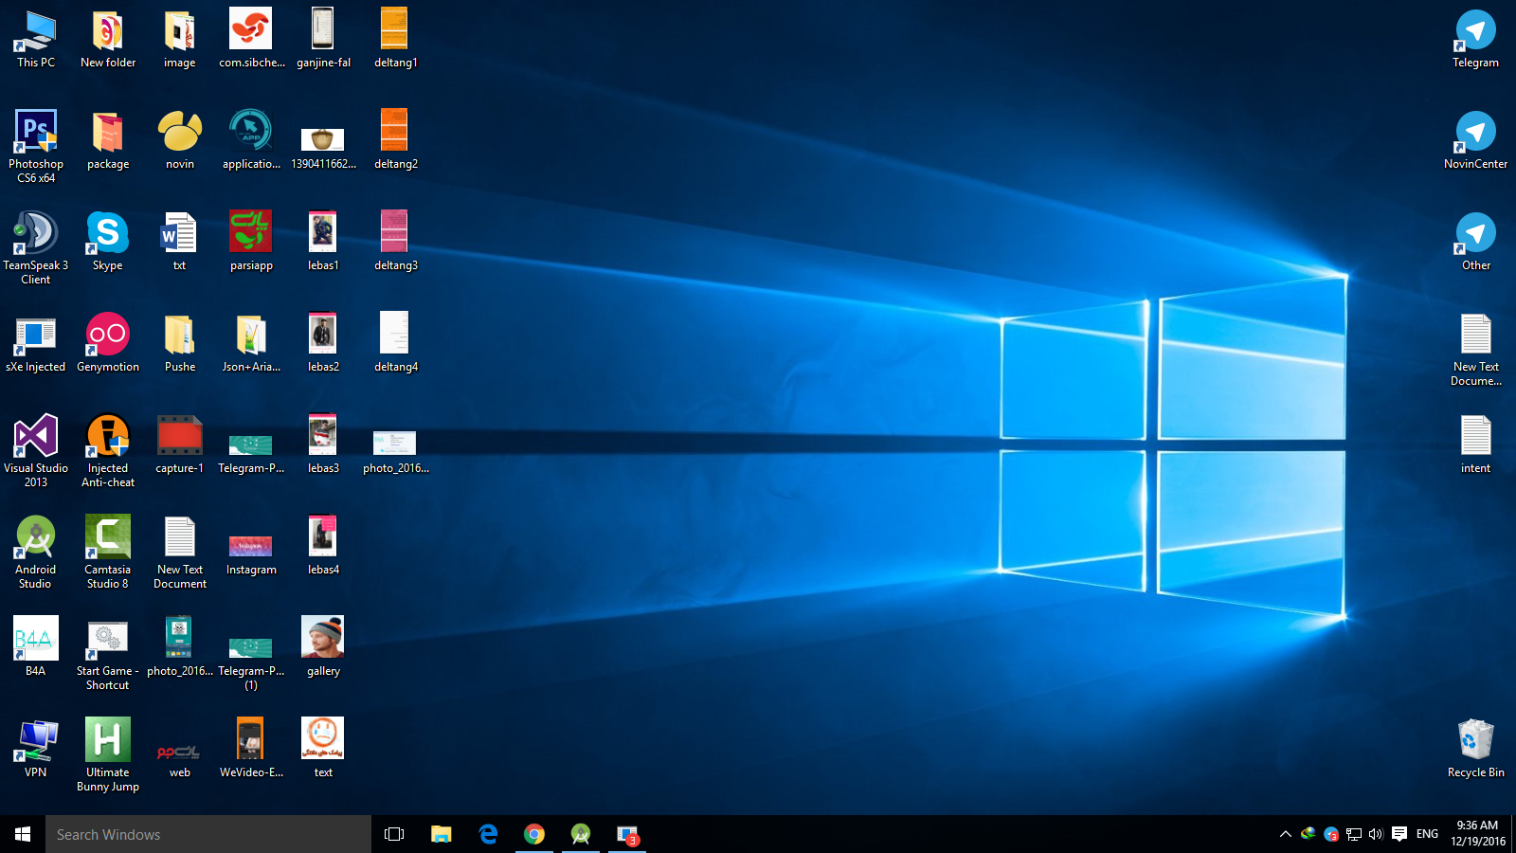1516x853 pixels.
Task: Open Task View from the taskbar
Action: [x=393, y=834]
